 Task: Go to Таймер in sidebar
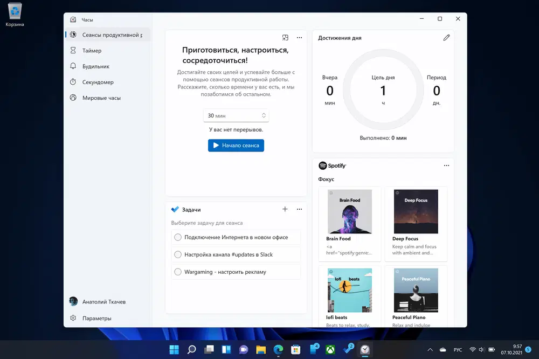[x=108, y=51]
